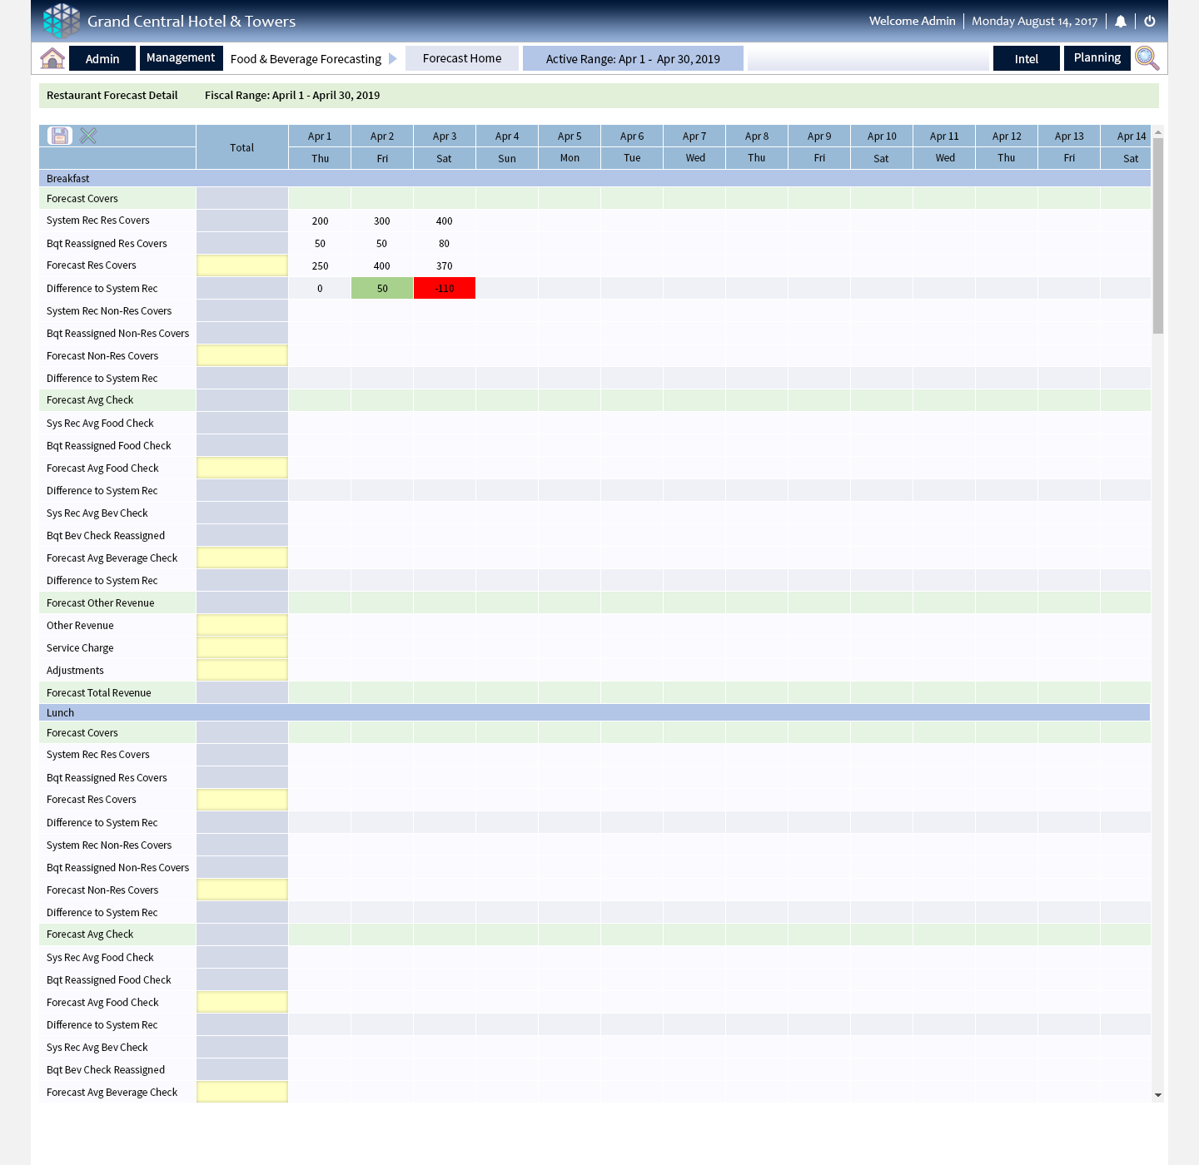
Task: Click the green cancel X icon
Action: coord(88,136)
